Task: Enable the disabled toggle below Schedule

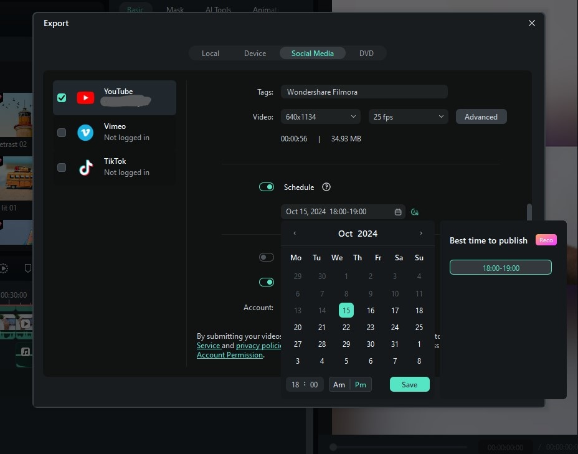Action: point(267,257)
